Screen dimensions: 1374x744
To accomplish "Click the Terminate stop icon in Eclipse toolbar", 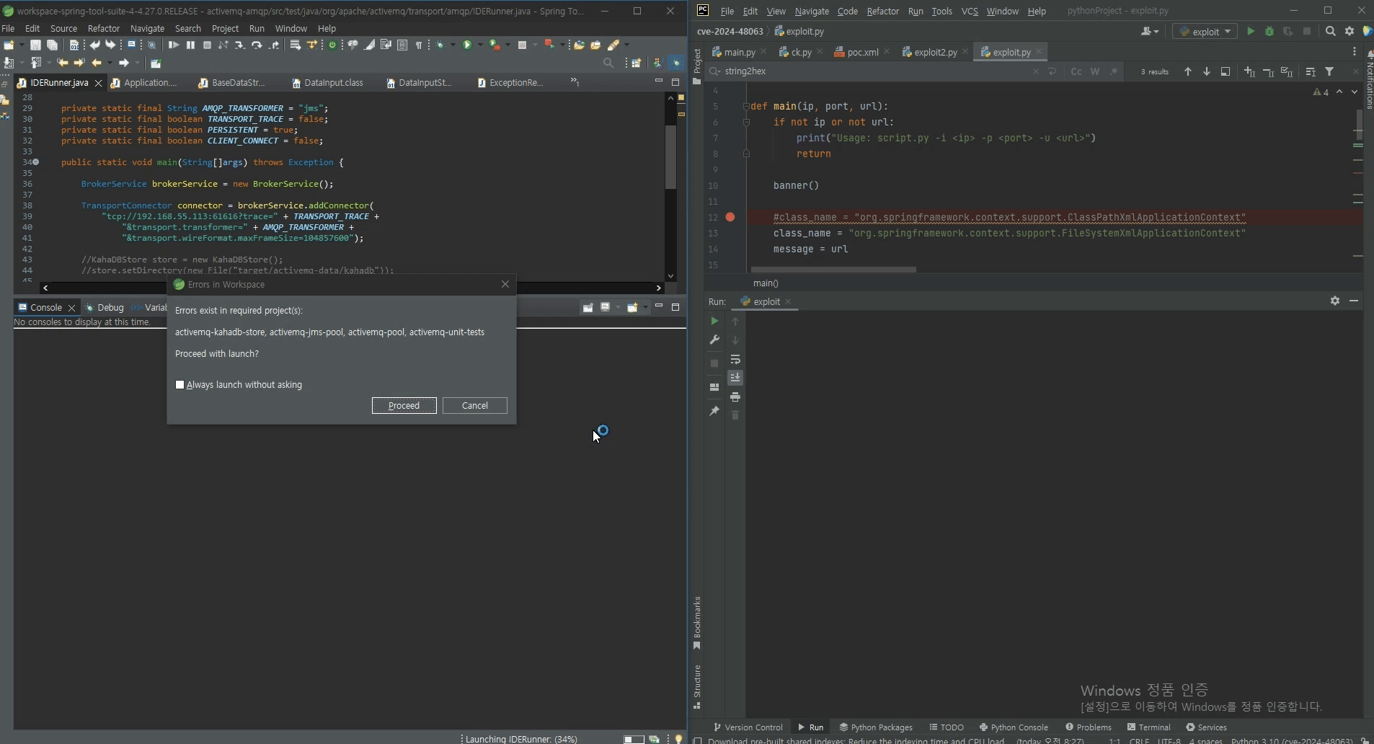I will [207, 45].
